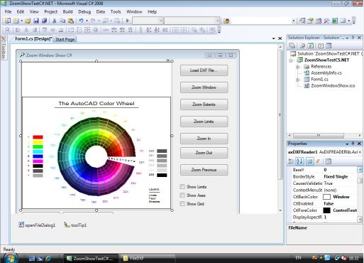
Task: Click Alphabetical sort icon in Properties
Action: tap(299, 161)
